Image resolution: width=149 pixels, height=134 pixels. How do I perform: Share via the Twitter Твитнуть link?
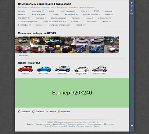(x=52, y=112)
